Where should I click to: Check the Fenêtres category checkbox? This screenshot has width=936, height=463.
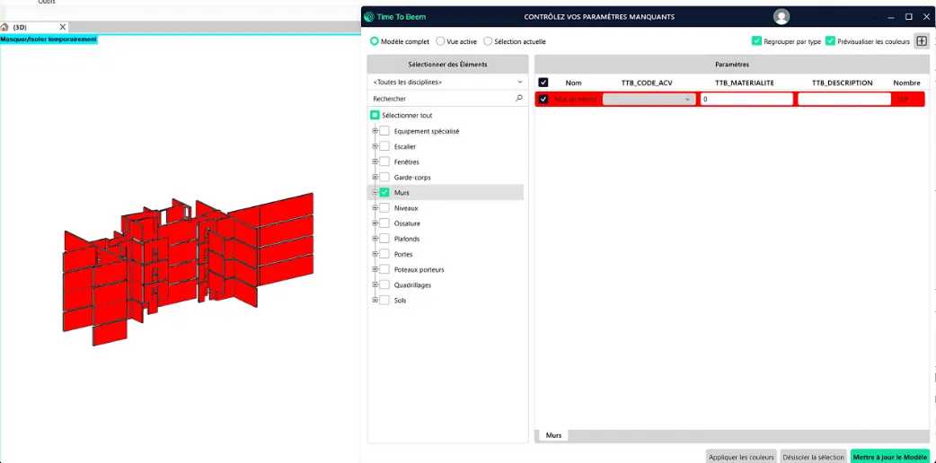coord(384,162)
